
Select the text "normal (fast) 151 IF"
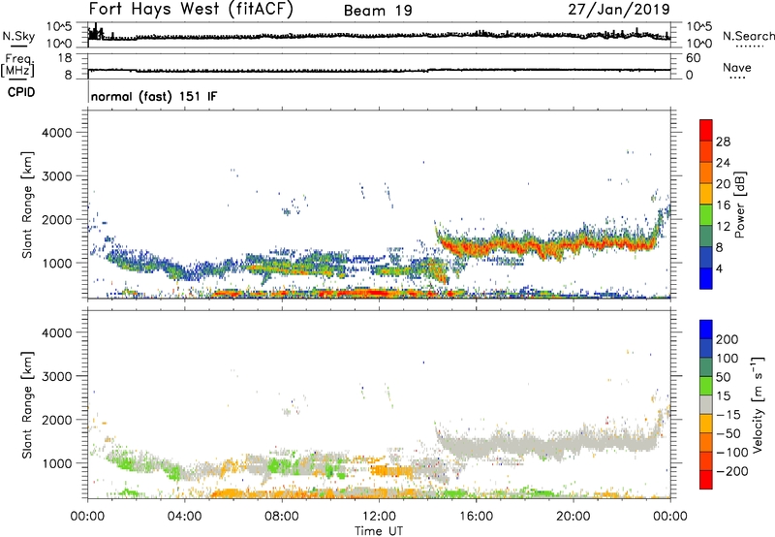[x=154, y=96]
